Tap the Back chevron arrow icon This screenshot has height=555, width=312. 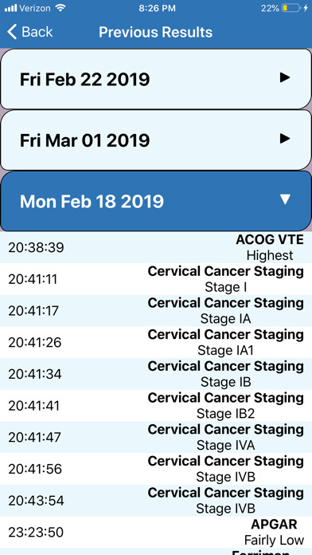pos(12,32)
